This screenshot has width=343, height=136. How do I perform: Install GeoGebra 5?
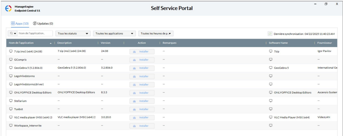142,68
